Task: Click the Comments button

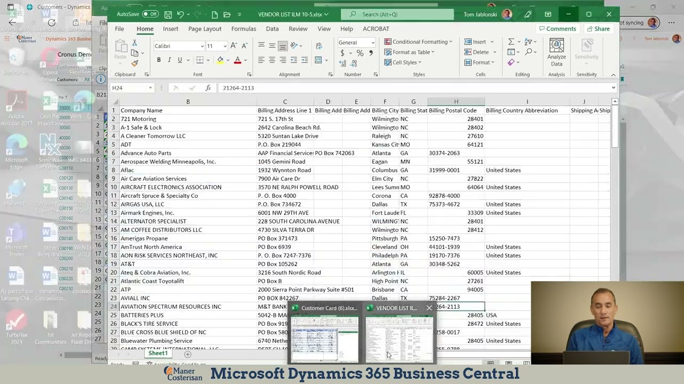Action: click(557, 29)
